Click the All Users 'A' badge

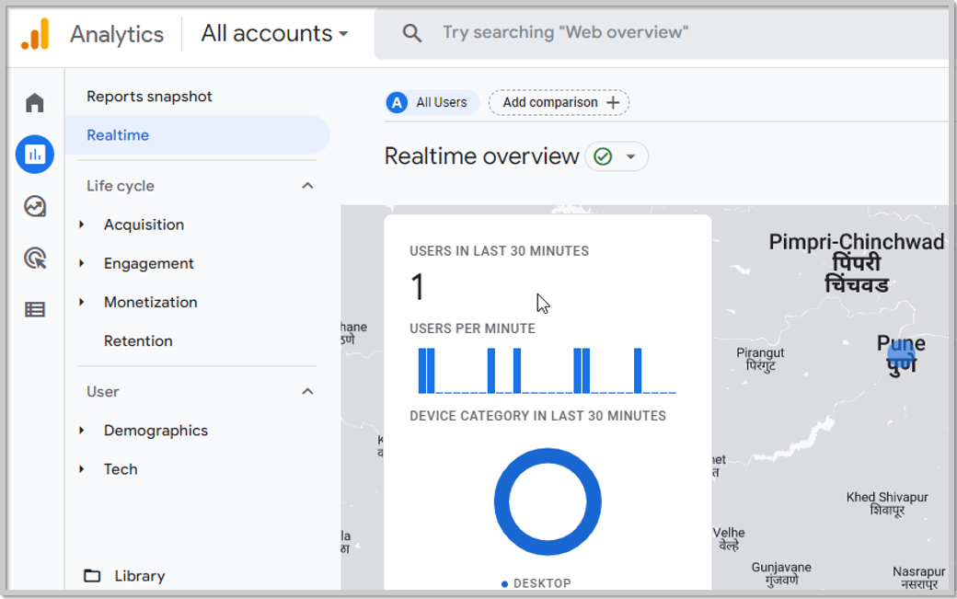coord(397,102)
